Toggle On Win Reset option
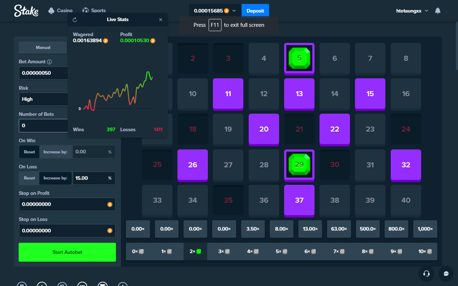 pos(29,152)
